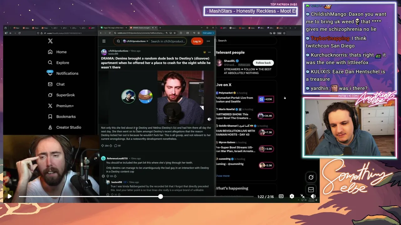Open bxstxrd98 user profile in the reply
Viewport: 401px width, 225px height.
(117, 182)
